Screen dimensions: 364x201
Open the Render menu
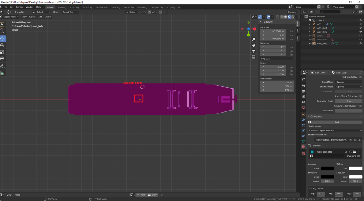click(x=20, y=7)
